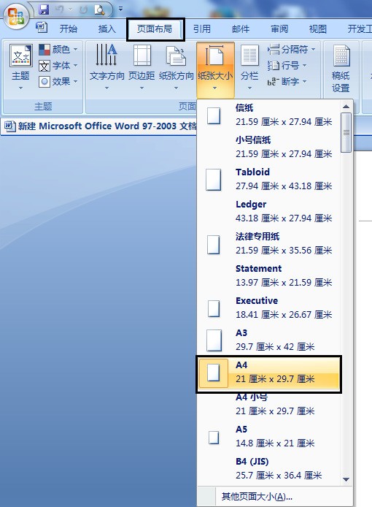Select A4 21 x 29.7 paper size

coord(268,373)
